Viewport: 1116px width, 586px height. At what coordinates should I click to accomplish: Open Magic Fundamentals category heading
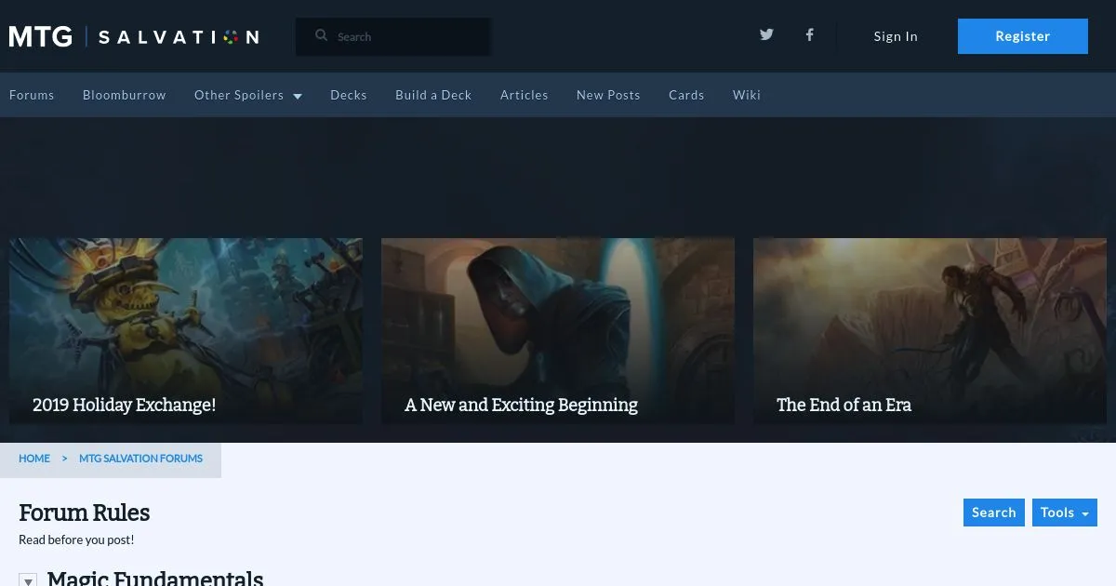click(155, 578)
